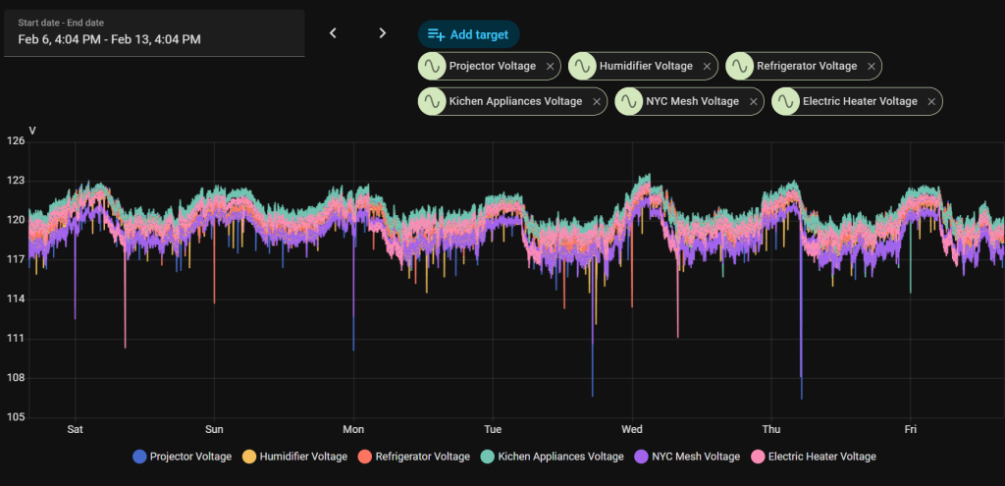Click the wave icon on Electric Heater Voltage chip
Viewport: 1005px width, 486px height.
(785, 101)
